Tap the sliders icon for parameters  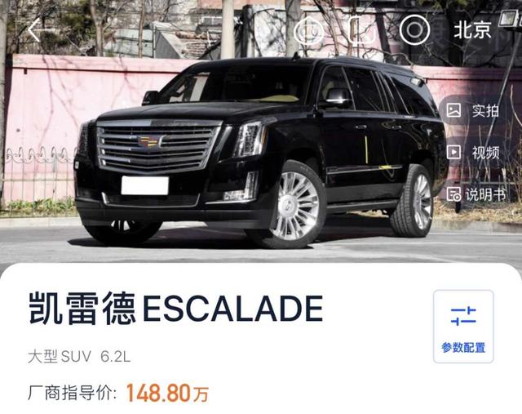pos(463,316)
